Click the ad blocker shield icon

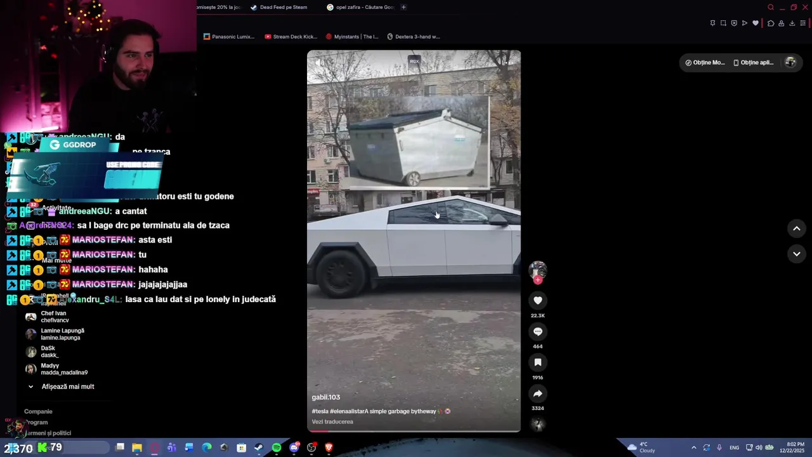[x=734, y=23]
